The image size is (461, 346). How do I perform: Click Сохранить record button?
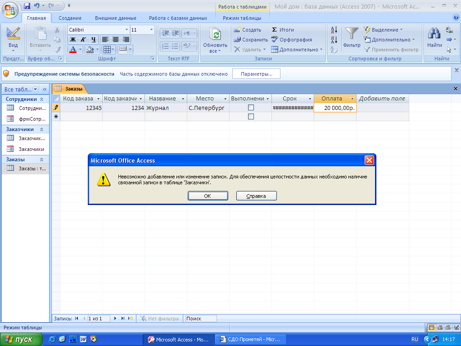[x=251, y=40]
